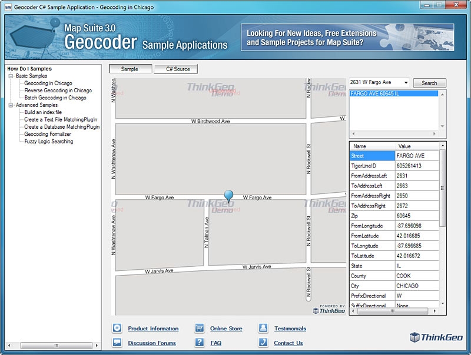Image resolution: width=471 pixels, height=355 pixels.
Task: Click the Value column header
Action: coord(417,146)
